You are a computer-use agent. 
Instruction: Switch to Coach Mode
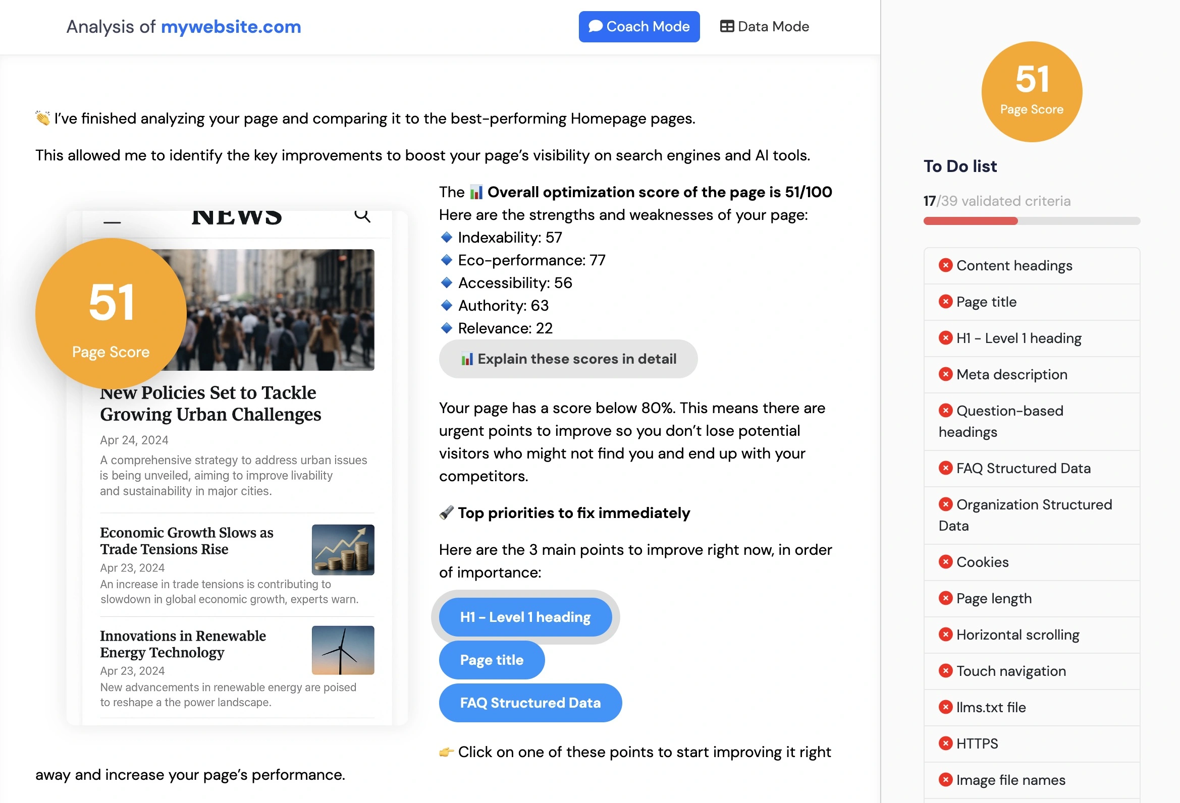639,26
